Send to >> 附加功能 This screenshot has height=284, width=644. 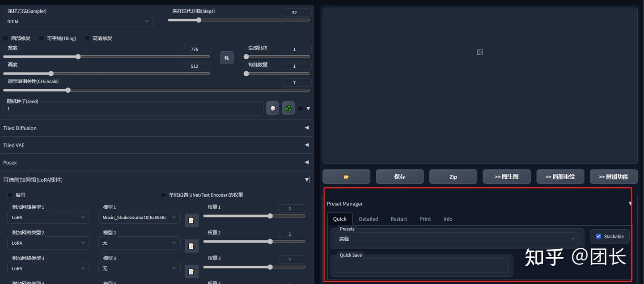click(614, 177)
